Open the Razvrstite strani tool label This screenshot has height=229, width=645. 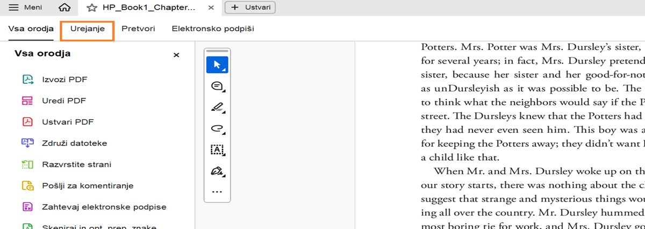pyautogui.click(x=77, y=164)
